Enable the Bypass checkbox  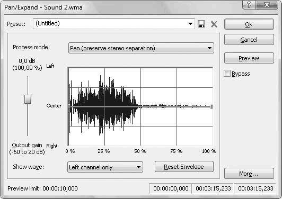[x=227, y=74]
